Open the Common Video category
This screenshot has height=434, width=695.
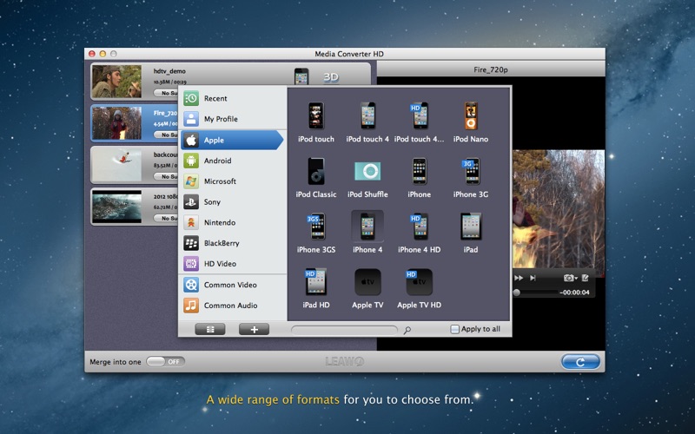[233, 285]
